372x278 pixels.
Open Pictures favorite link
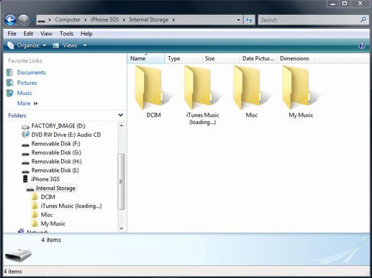tap(27, 83)
